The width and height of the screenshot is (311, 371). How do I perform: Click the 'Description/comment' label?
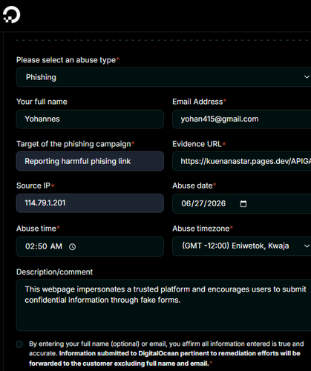54,272
